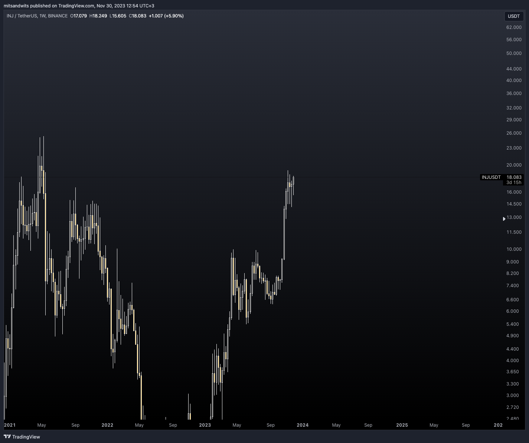Click the 2024 label on time axis
This screenshot has height=443, width=529.
pos(303,425)
